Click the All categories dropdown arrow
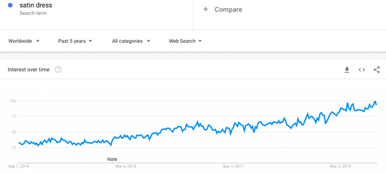The image size is (386, 173). (x=149, y=41)
